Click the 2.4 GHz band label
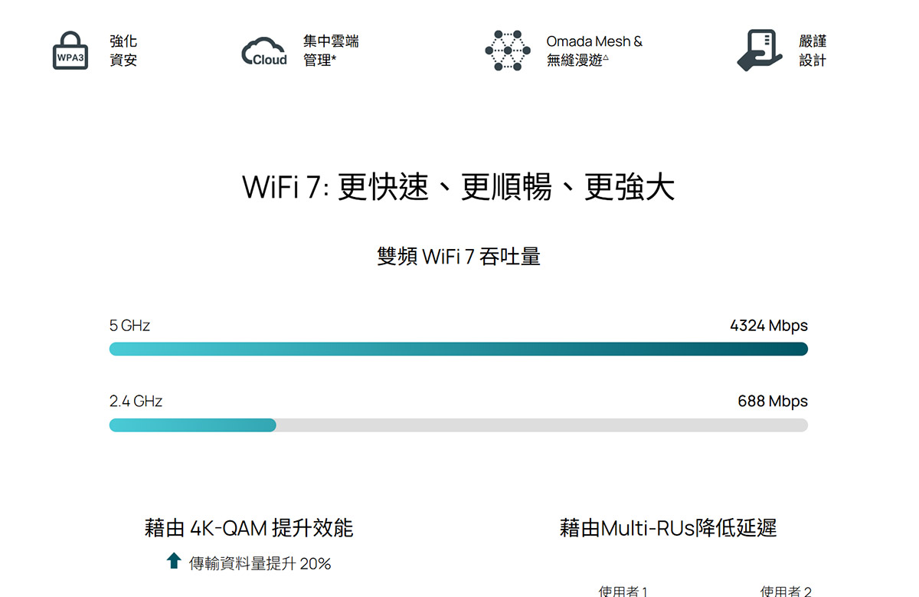Image resolution: width=919 pixels, height=597 pixels. pyautogui.click(x=136, y=402)
